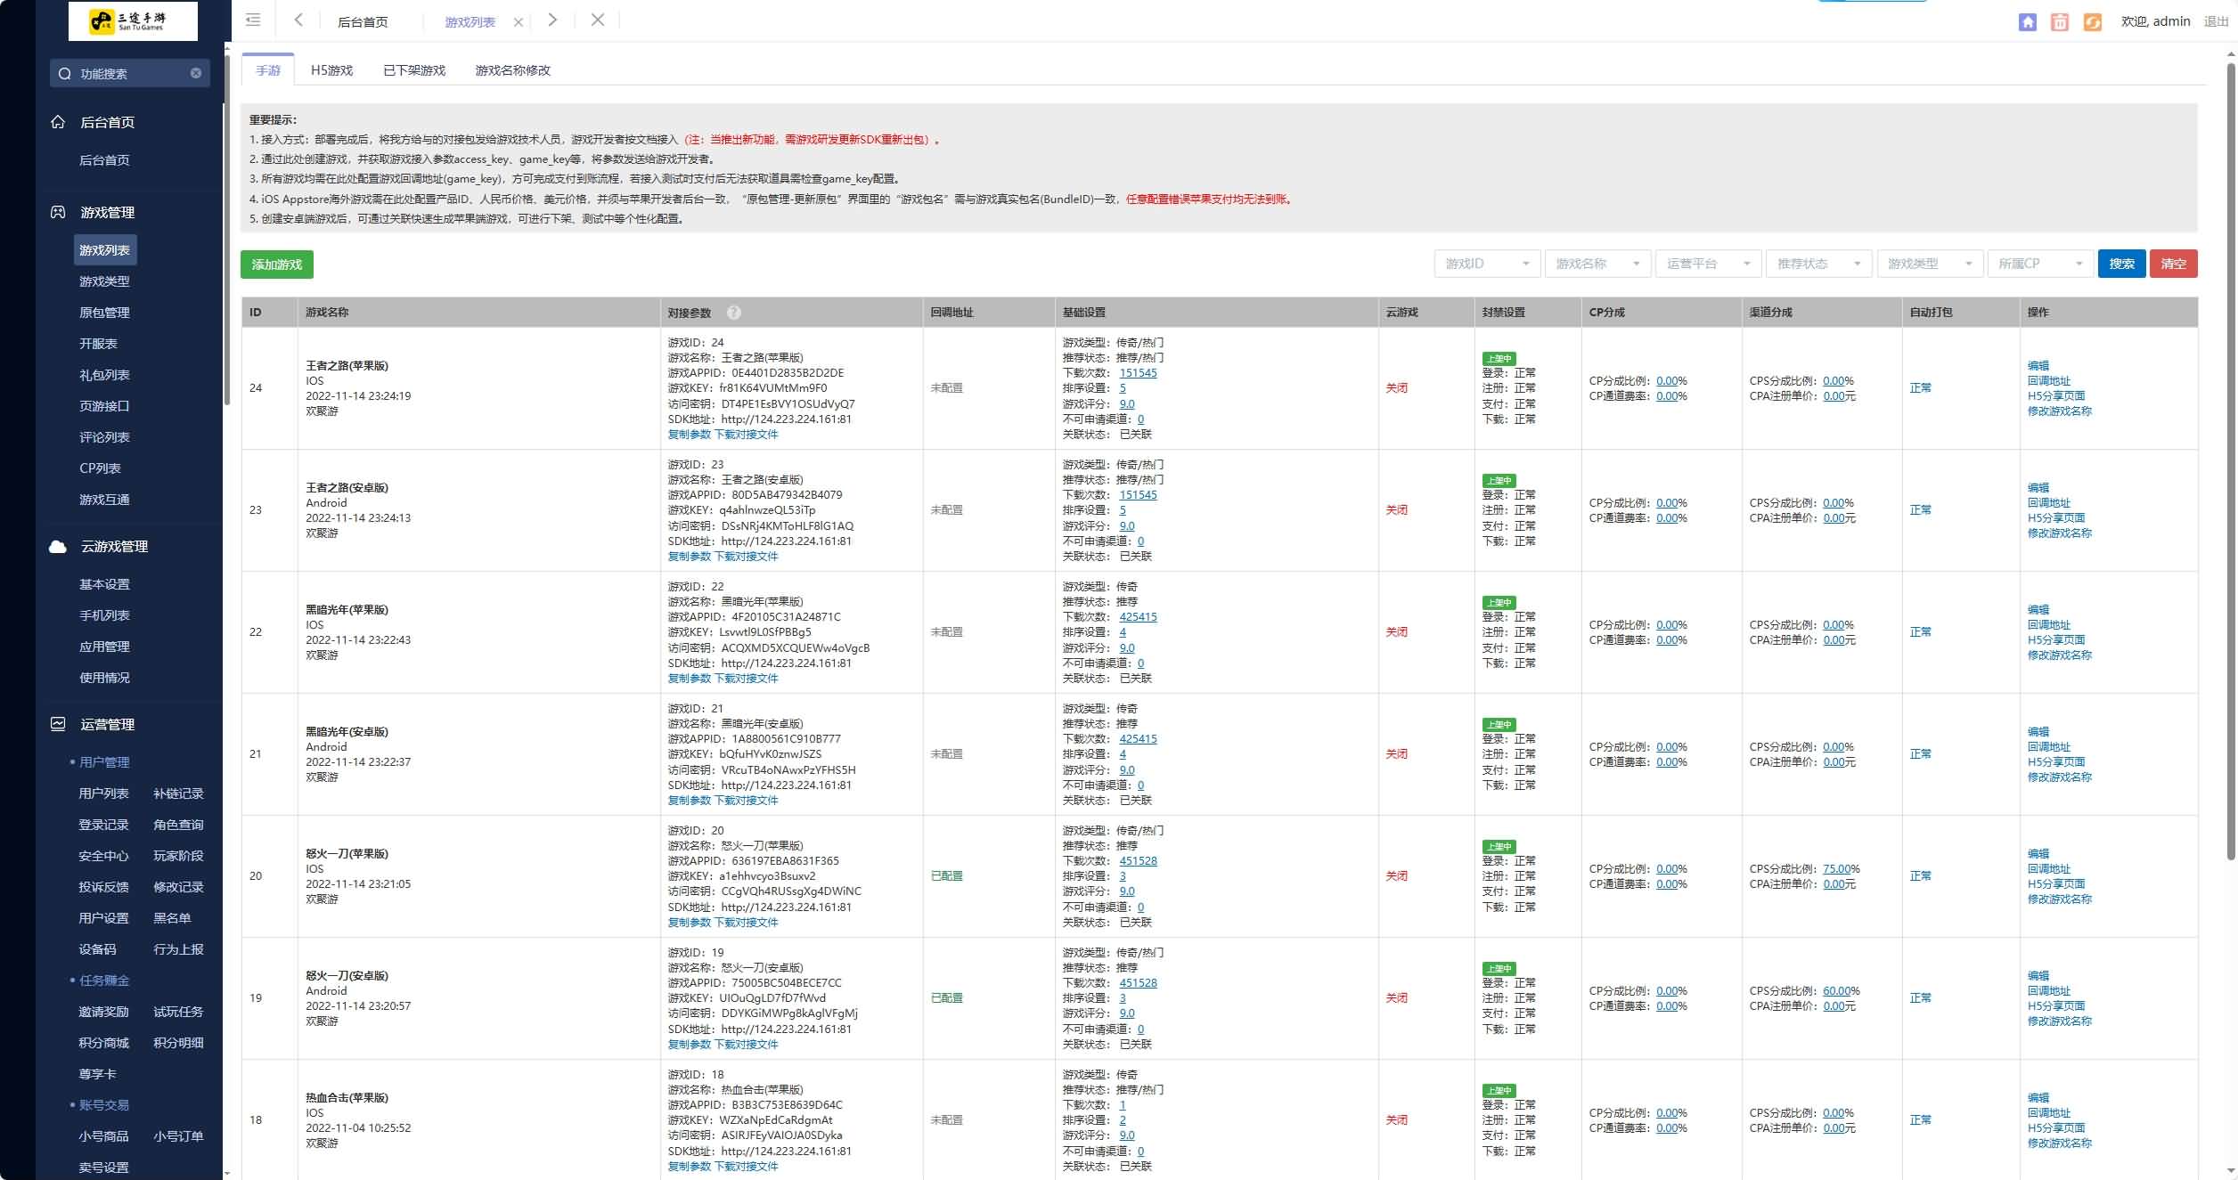The image size is (2238, 1180).
Task: Toggle 自动打包 正常 status for game ID 20
Action: point(1920,876)
